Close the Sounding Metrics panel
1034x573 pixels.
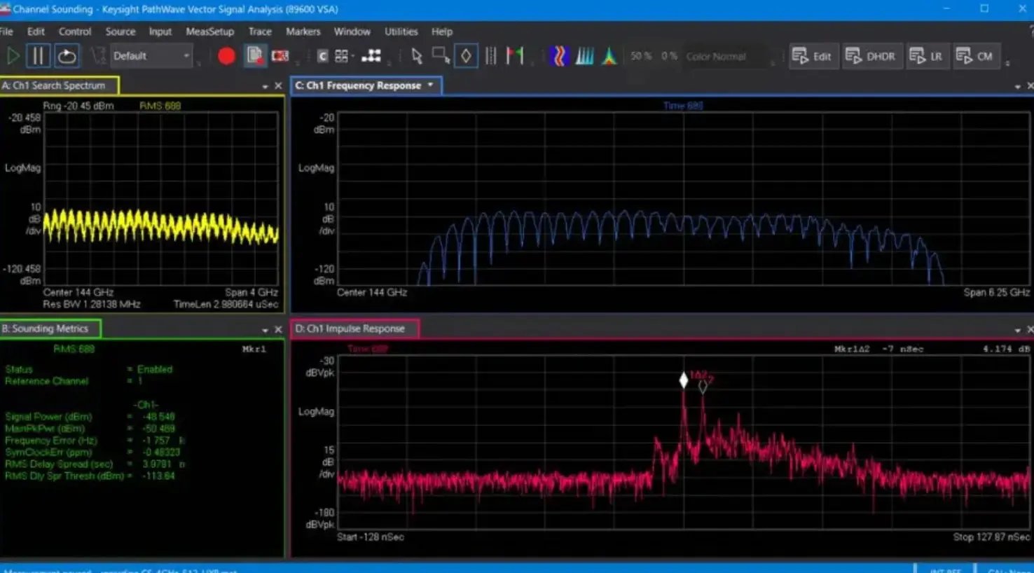[x=278, y=329]
